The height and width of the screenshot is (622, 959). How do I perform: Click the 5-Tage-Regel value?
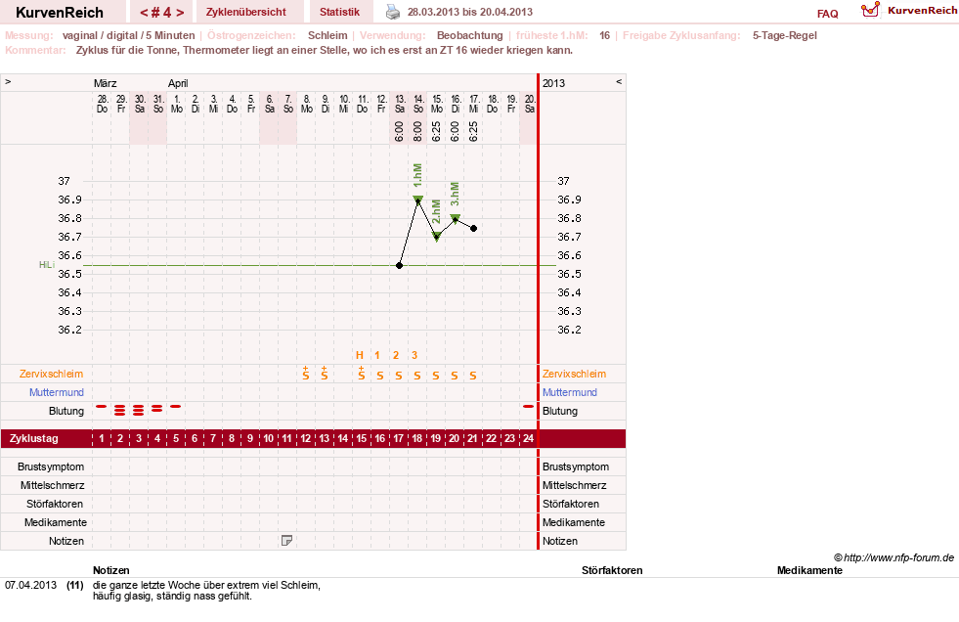[785, 35]
